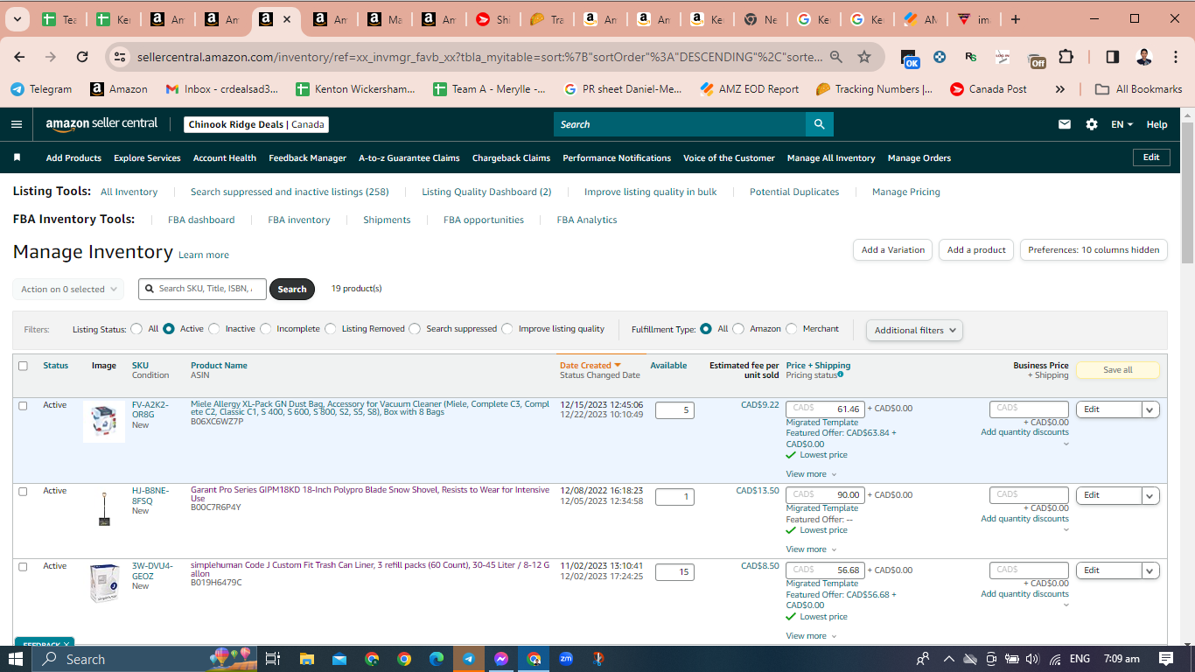Open the browser tab search dropdown
Screen dimensions: 1195x672
(17, 19)
